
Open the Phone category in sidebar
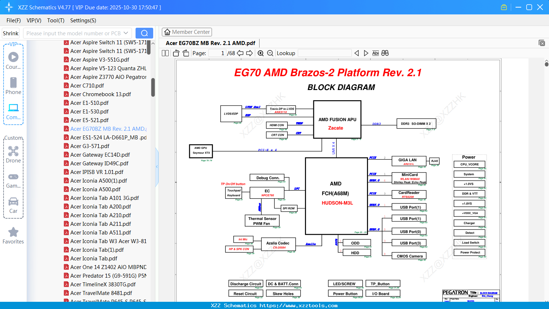13,86
